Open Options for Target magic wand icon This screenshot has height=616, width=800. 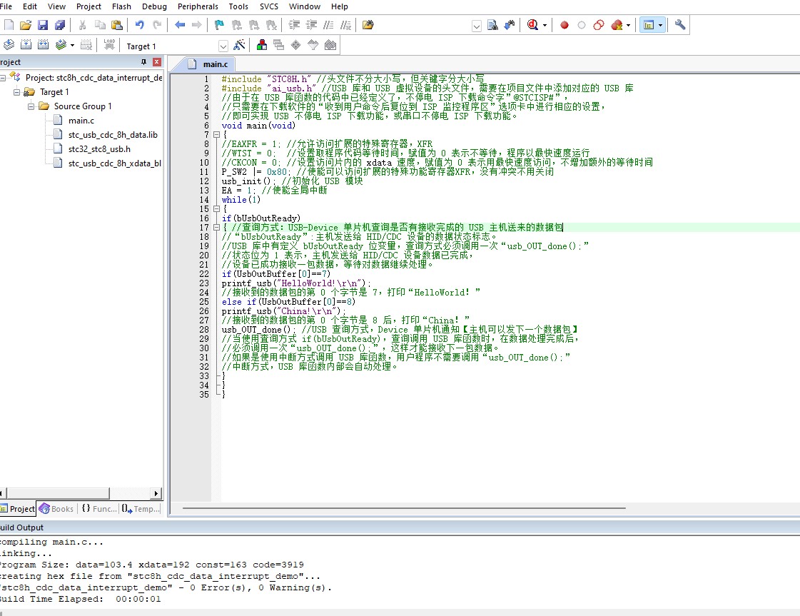239,46
